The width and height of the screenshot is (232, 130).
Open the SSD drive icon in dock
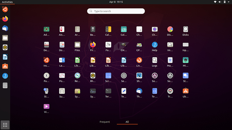(x=5, y=85)
